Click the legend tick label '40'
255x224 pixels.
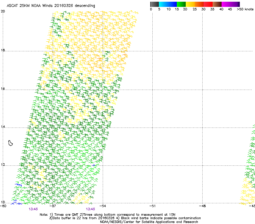tap(221, 9)
